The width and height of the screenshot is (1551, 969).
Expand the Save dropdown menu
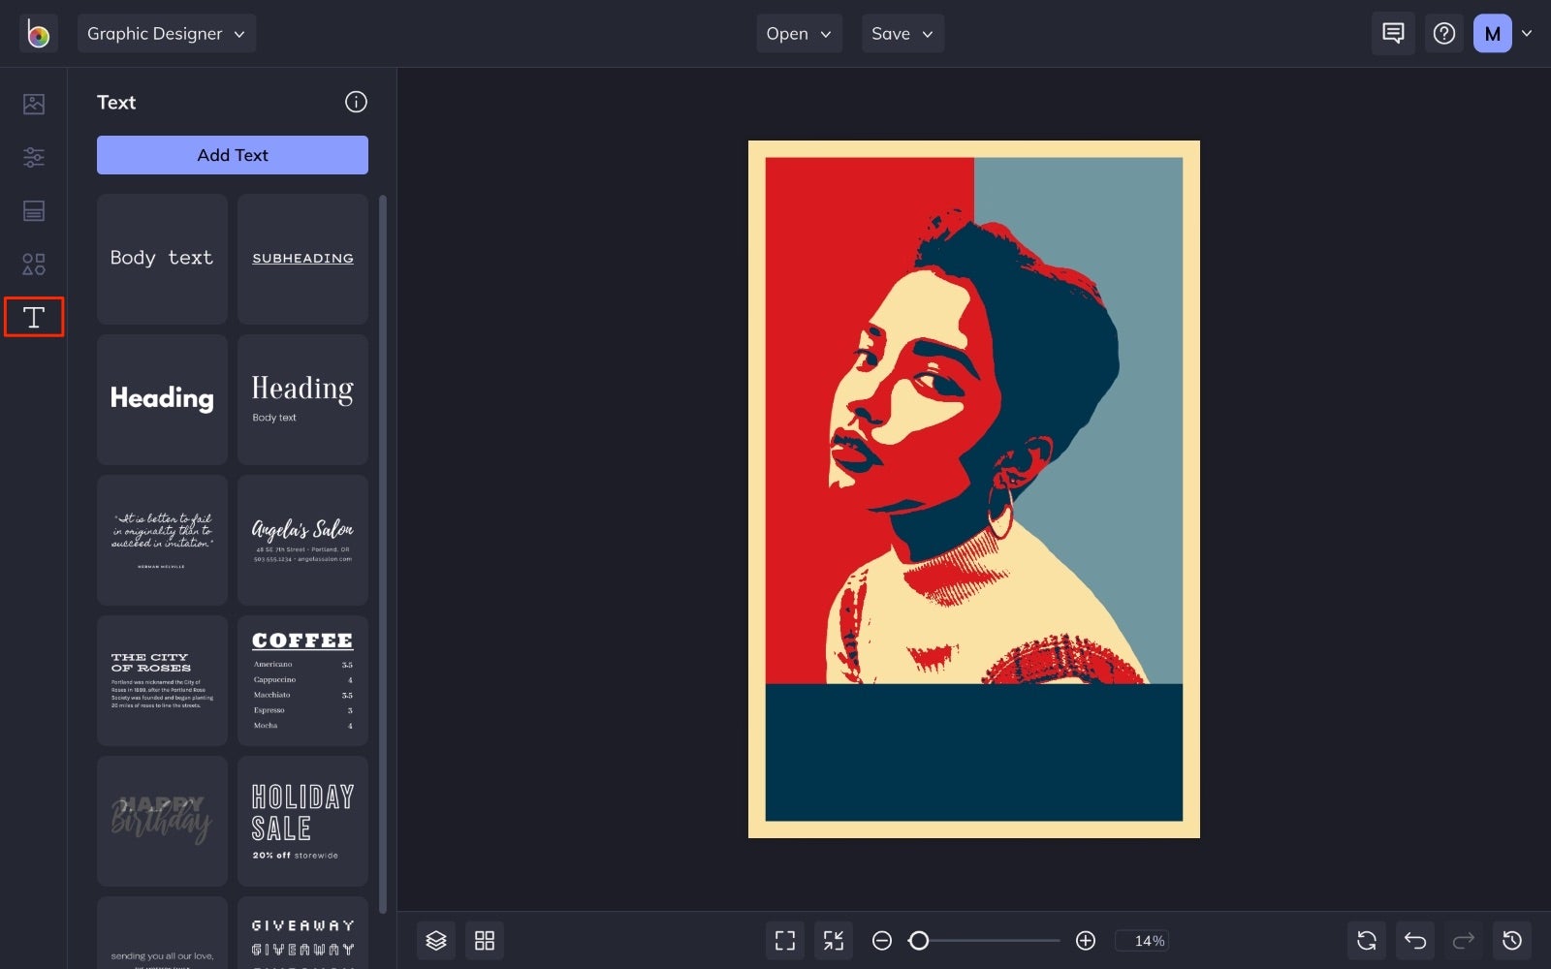coord(902,34)
